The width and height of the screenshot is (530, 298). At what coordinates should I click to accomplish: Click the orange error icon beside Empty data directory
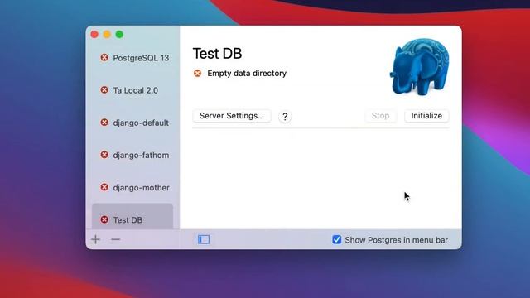[x=197, y=74]
